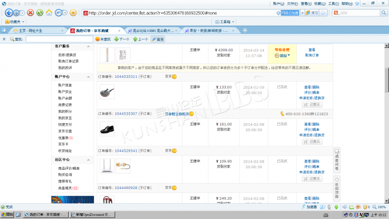Click the green download arrow in status bar
389x219 pixels.
(336, 207)
